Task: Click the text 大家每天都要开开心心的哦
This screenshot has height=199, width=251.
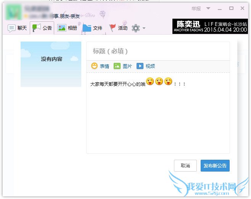Action: tap(118, 84)
